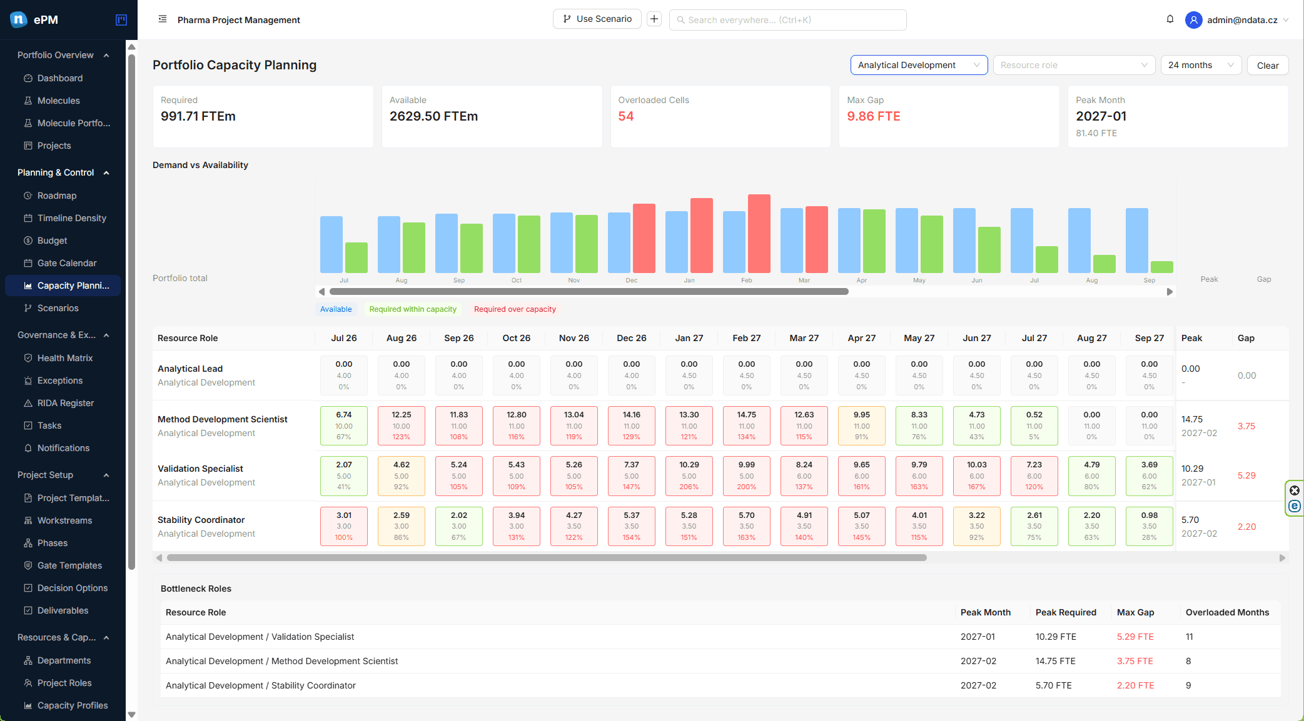Click the Available legend label
This screenshot has width=1304, height=721.
tap(336, 309)
